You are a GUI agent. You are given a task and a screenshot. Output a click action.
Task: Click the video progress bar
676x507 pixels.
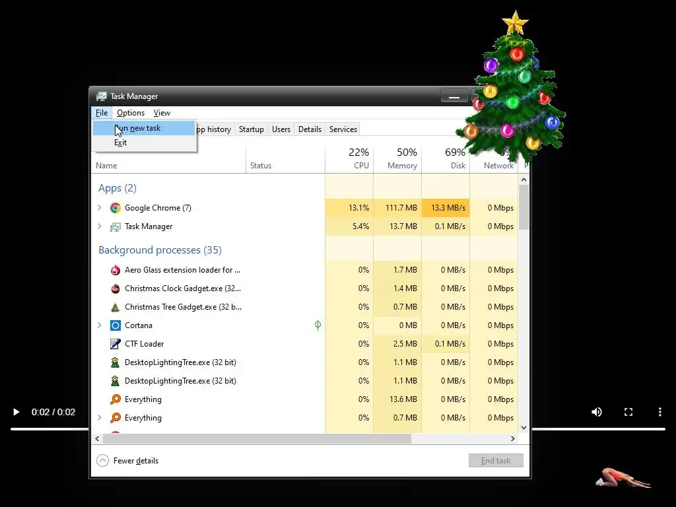338,429
